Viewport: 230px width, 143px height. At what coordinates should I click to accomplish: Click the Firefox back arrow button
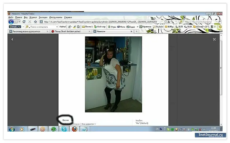click(11, 22)
